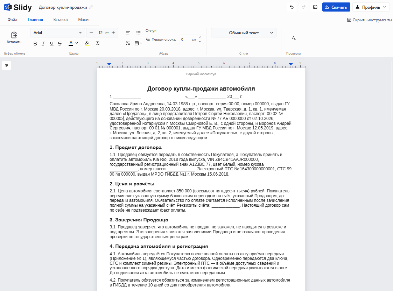Toggle italic formatting
This screenshot has width=393, height=291.
tap(43, 44)
